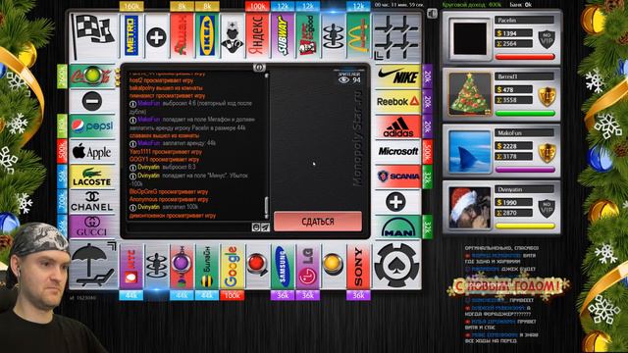This screenshot has width=628, height=353.
Task: Click the 36k tag below SONY
Action: 358,295
